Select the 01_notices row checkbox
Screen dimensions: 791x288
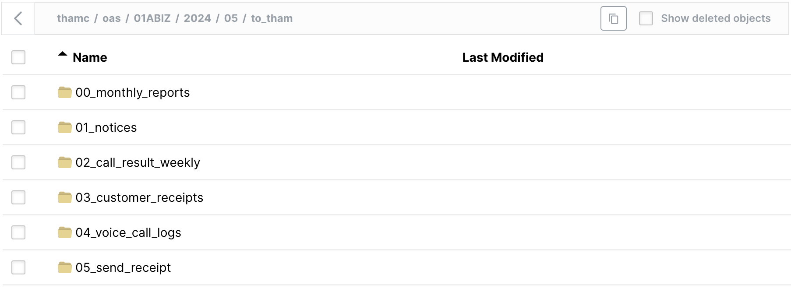tap(18, 127)
